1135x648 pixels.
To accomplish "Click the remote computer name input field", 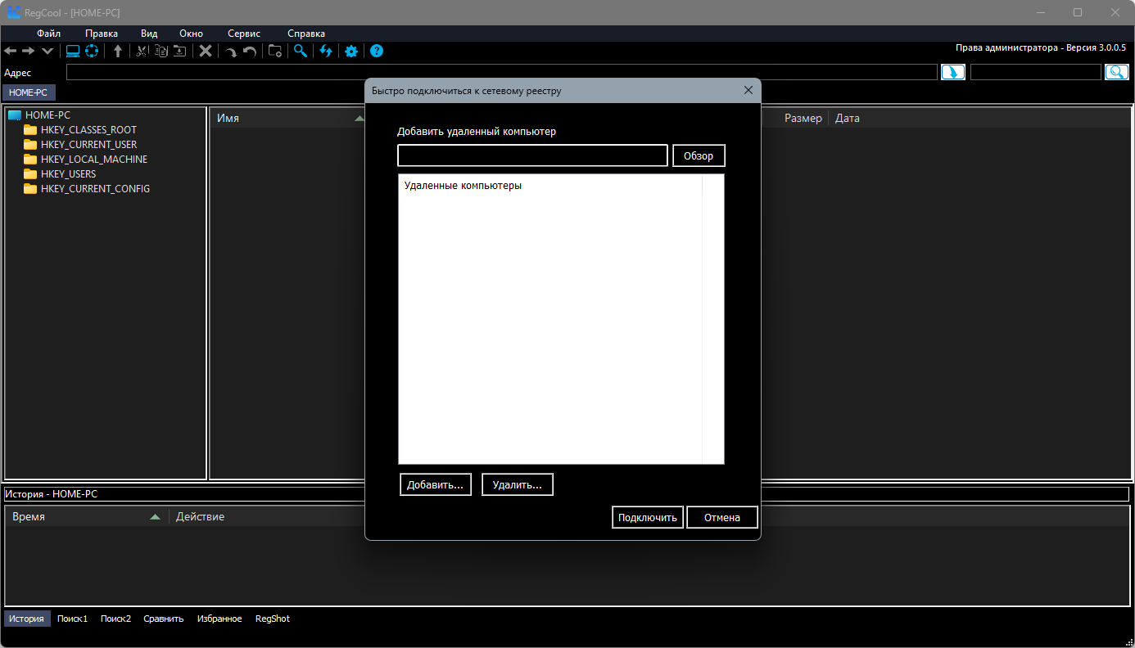I will pyautogui.click(x=532, y=156).
